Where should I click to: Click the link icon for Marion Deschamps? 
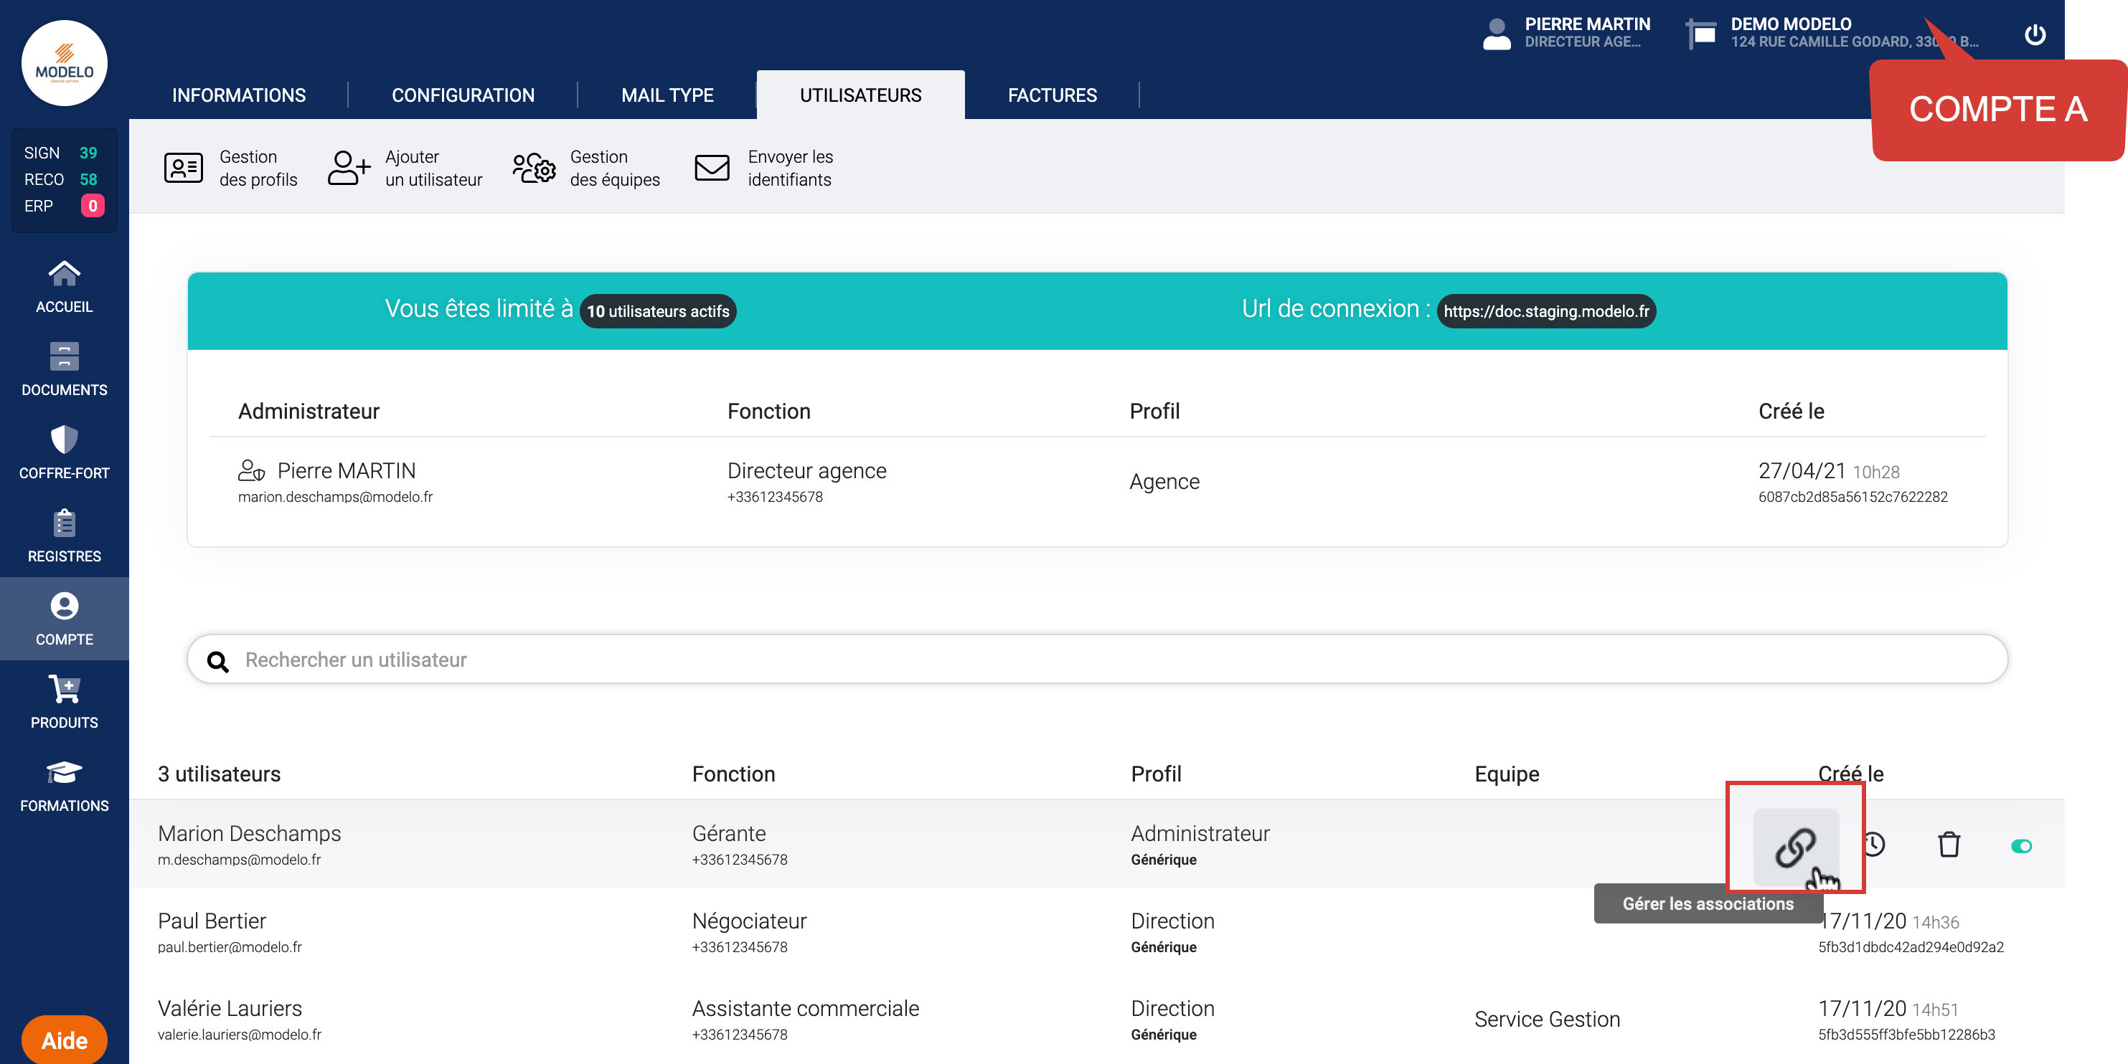(1794, 846)
